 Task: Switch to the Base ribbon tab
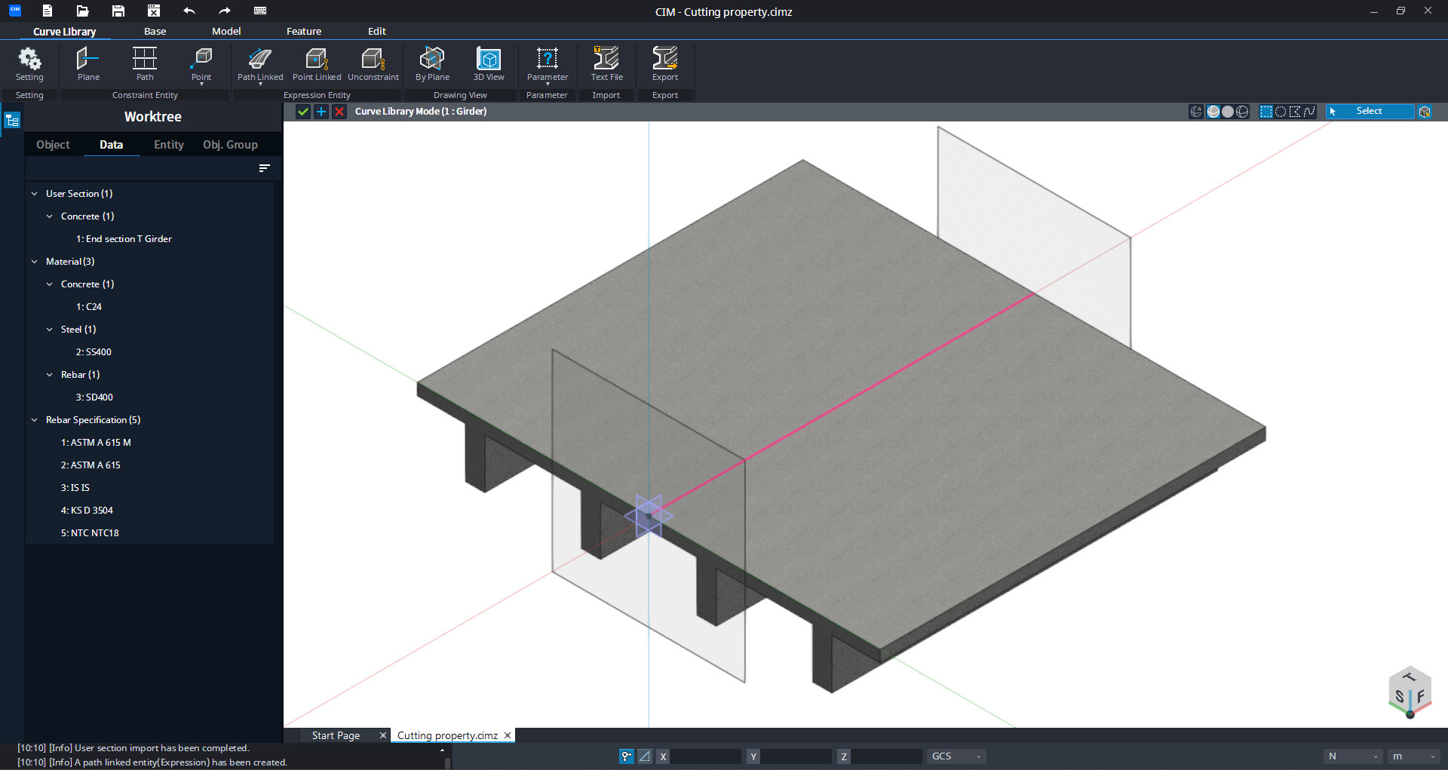pyautogui.click(x=155, y=31)
